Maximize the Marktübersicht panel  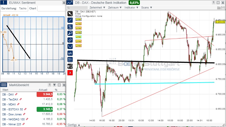click(x=59, y=85)
